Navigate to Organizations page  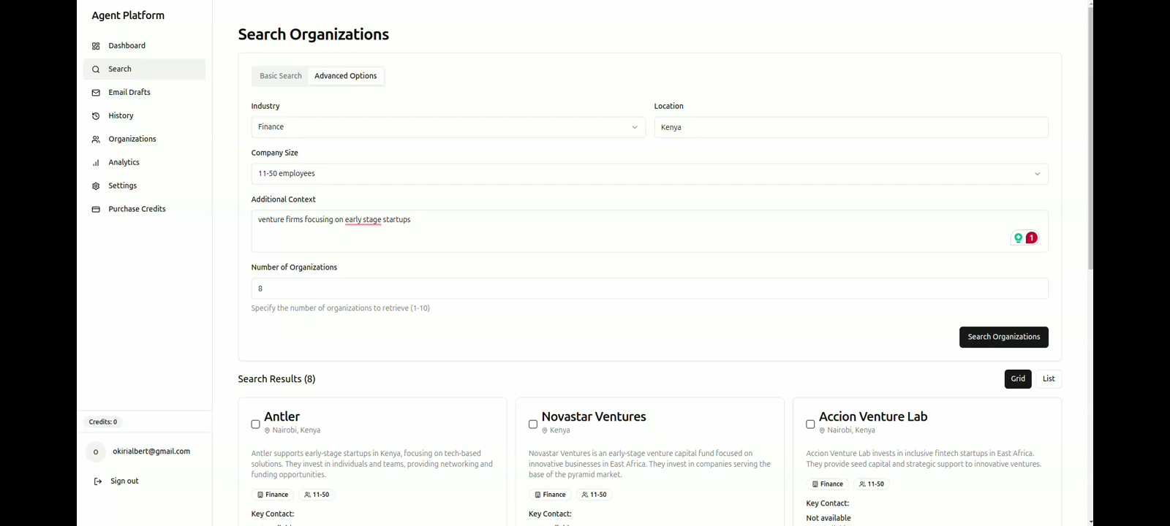click(144, 140)
